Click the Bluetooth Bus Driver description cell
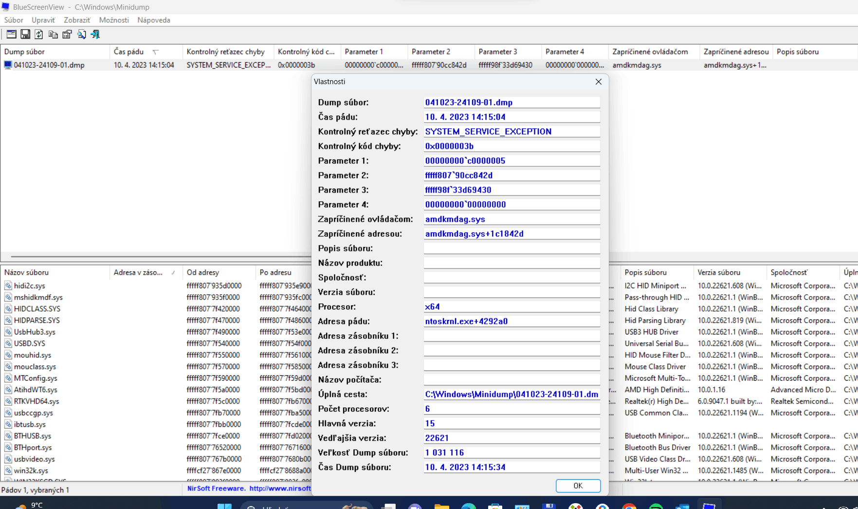Image resolution: width=858 pixels, height=509 pixels. (657, 448)
